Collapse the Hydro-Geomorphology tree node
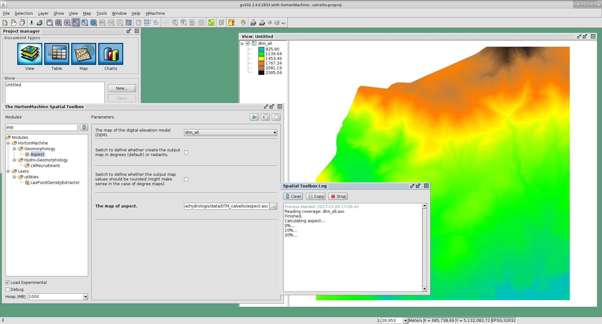 point(14,160)
